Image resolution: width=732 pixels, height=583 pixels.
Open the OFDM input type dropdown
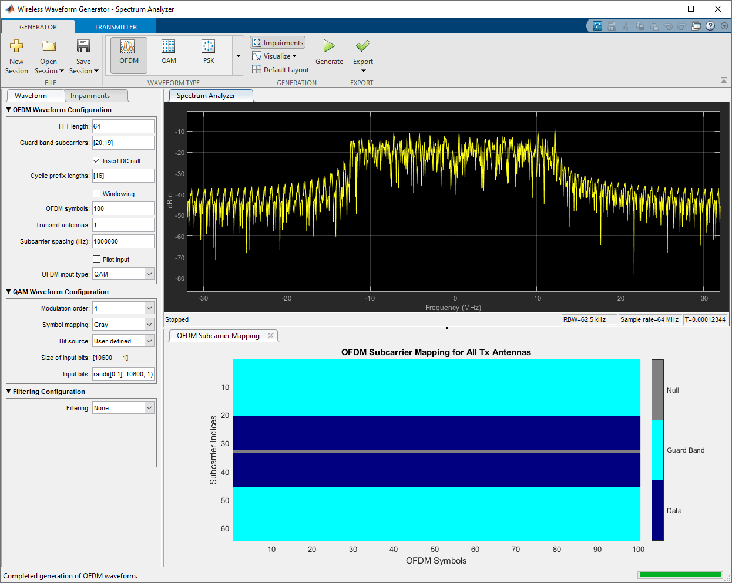click(x=149, y=274)
